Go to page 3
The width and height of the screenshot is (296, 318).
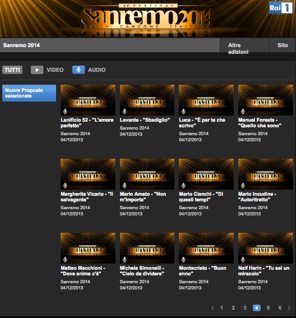245,308
